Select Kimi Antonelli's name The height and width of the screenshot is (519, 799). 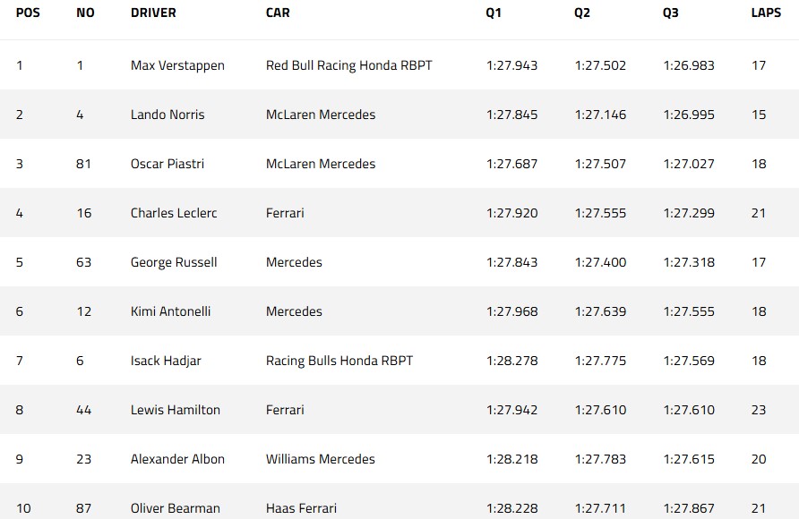point(170,311)
